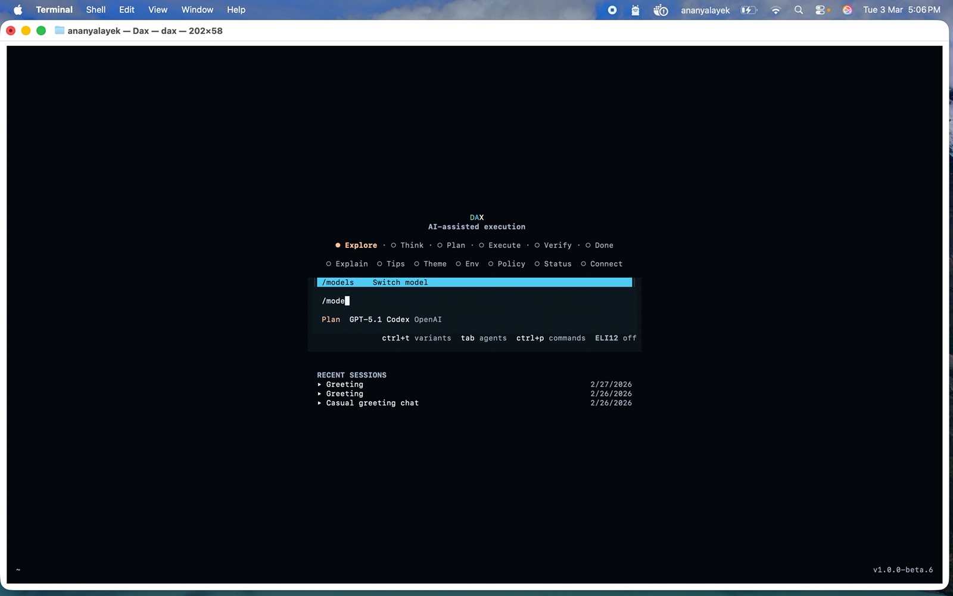The height and width of the screenshot is (596, 953).
Task: Click the ctrl+p commands hint
Action: coord(550,338)
